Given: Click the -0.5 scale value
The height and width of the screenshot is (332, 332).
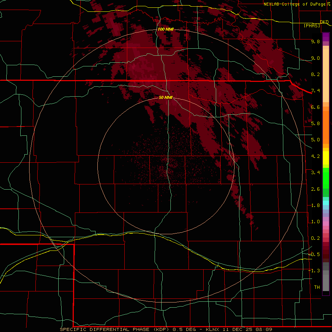Looking at the screenshot, I should click(314, 255).
